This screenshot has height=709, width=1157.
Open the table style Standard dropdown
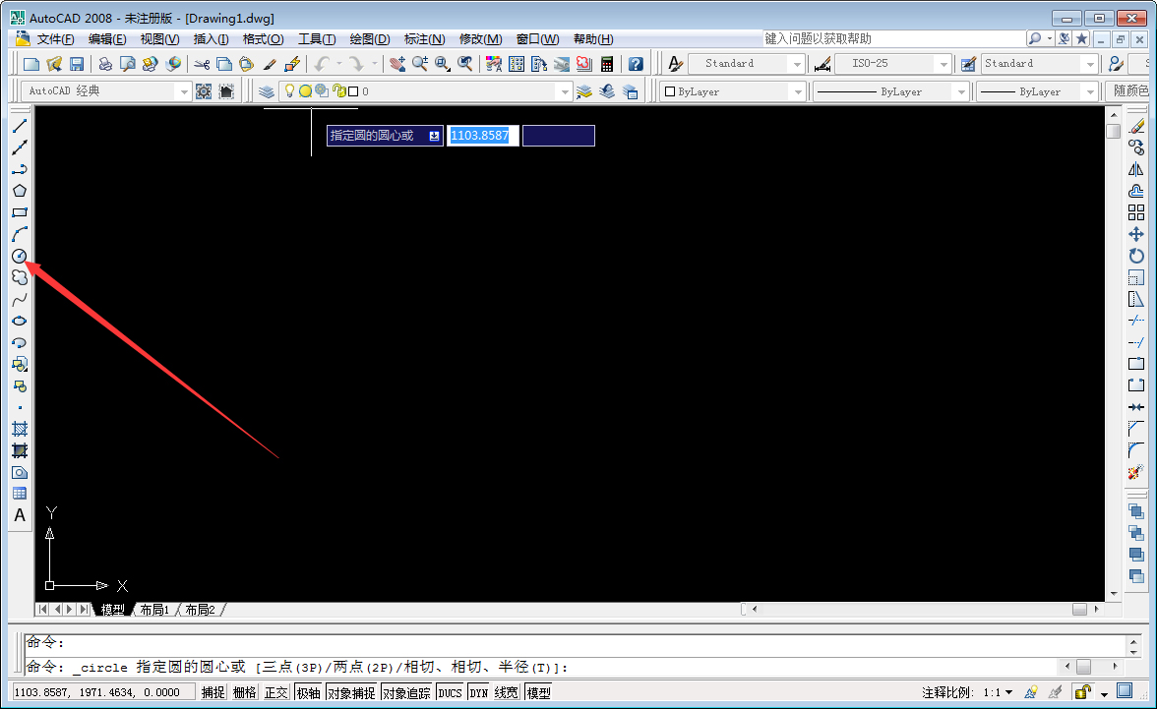click(x=1090, y=64)
